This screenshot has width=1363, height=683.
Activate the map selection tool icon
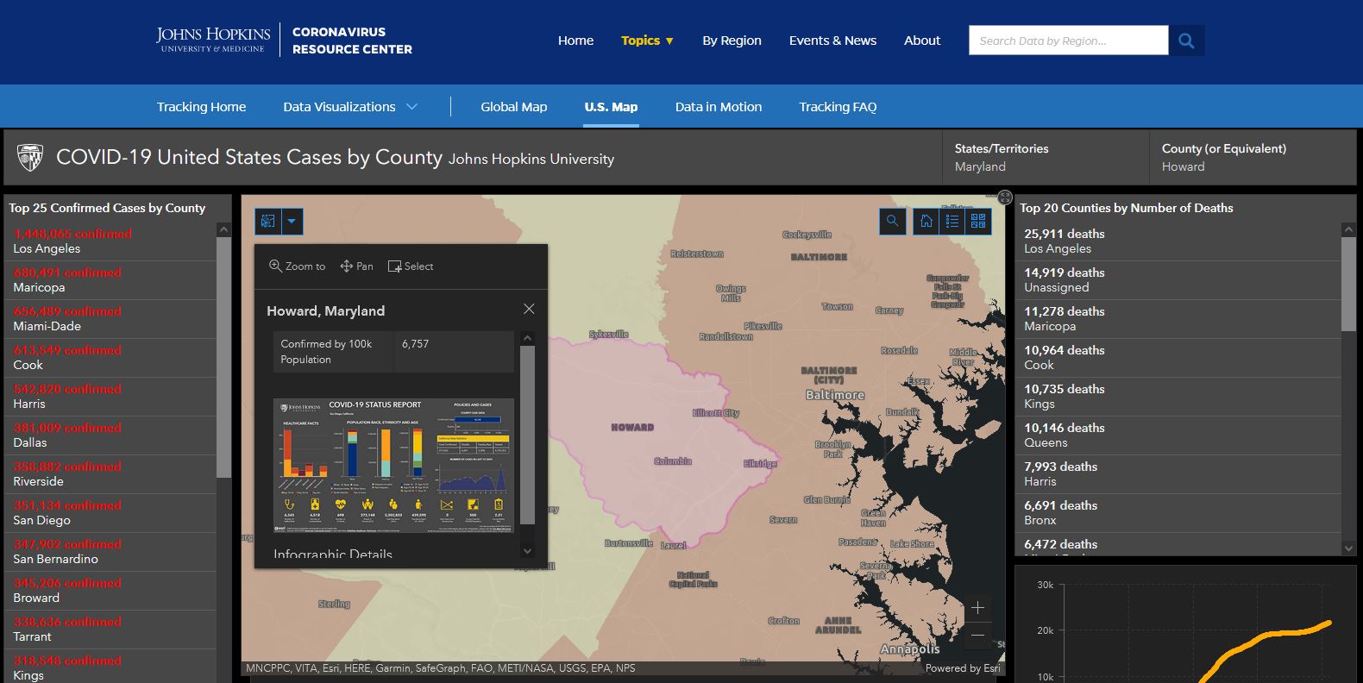tap(268, 222)
